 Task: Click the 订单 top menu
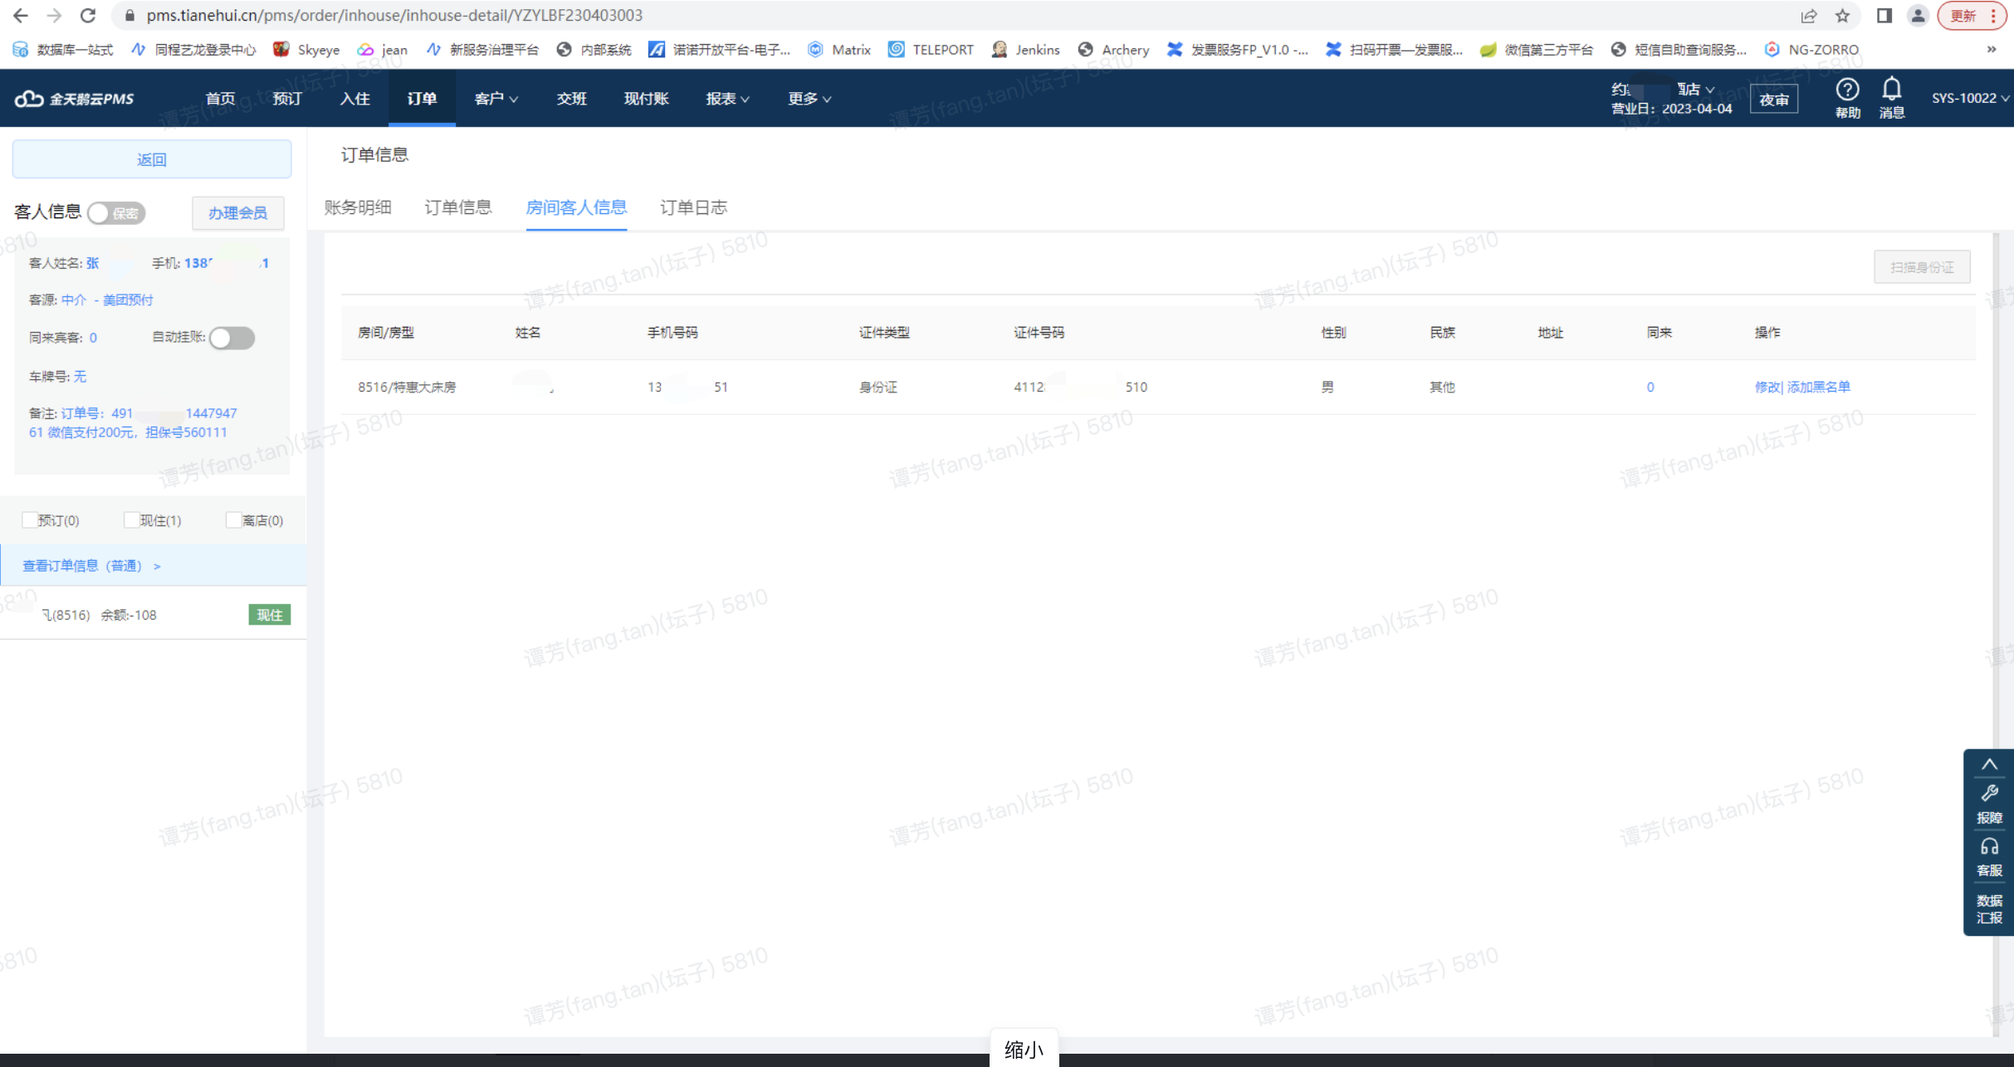click(x=422, y=99)
